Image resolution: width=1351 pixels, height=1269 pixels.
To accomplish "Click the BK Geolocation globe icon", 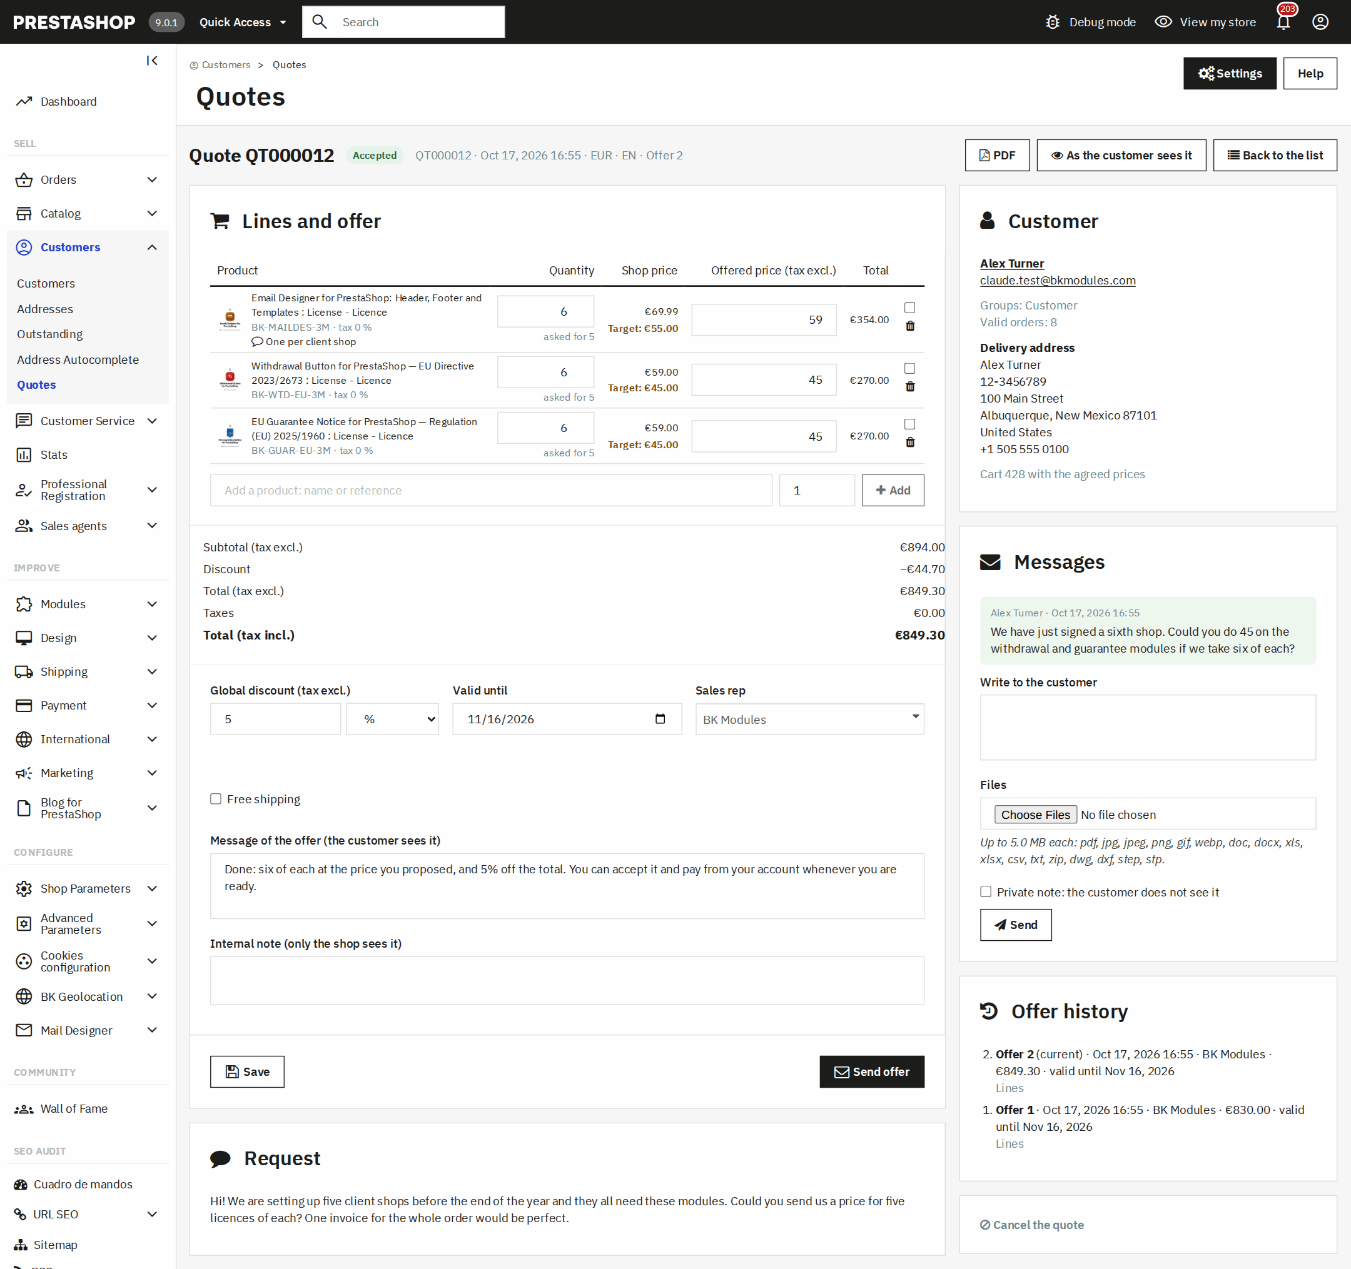I will tap(24, 996).
